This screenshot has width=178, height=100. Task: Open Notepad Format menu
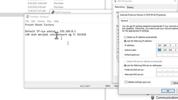[41, 21]
